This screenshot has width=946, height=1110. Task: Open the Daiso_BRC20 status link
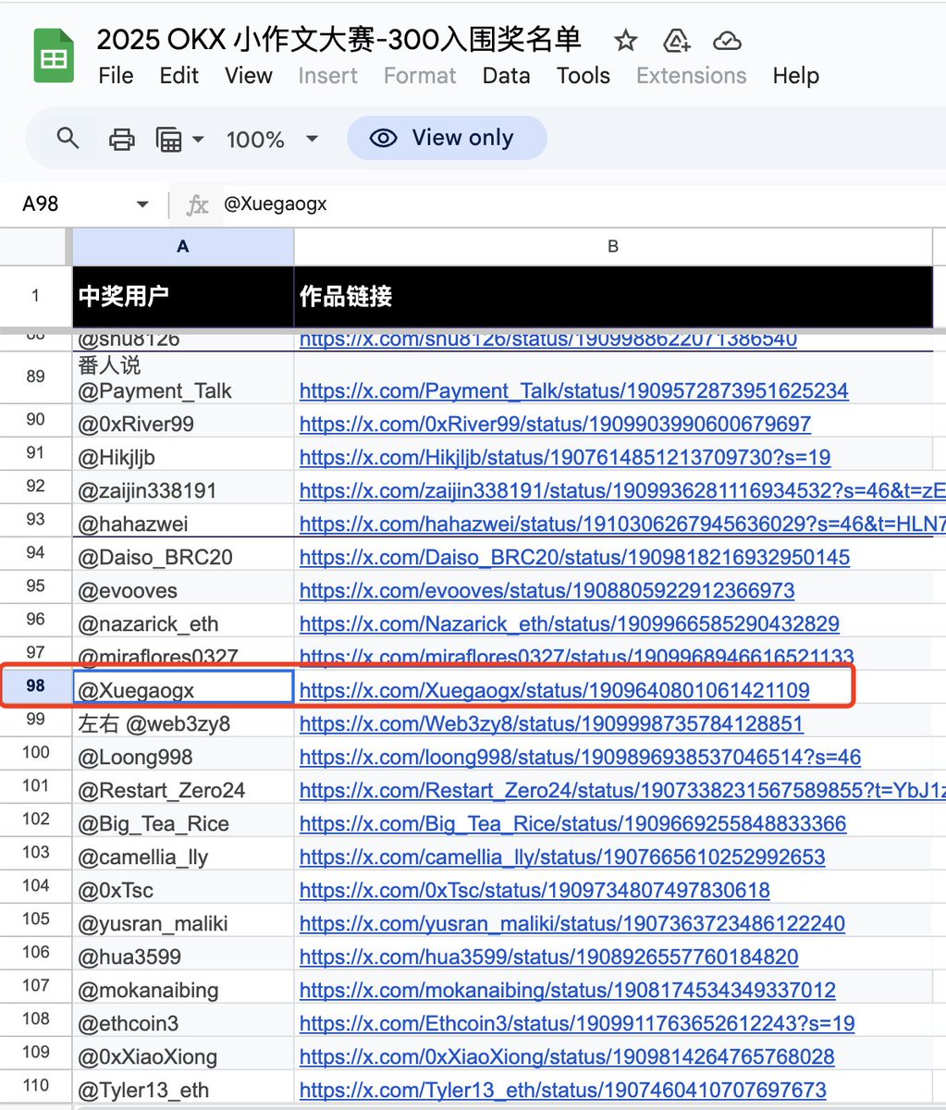(574, 557)
